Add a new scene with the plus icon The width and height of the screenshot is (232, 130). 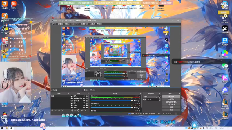(52, 110)
